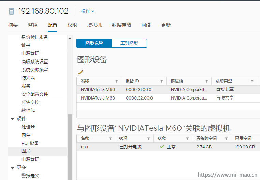Switch to the 主机图形 view
This screenshot has width=260, height=180.
pos(129,43)
